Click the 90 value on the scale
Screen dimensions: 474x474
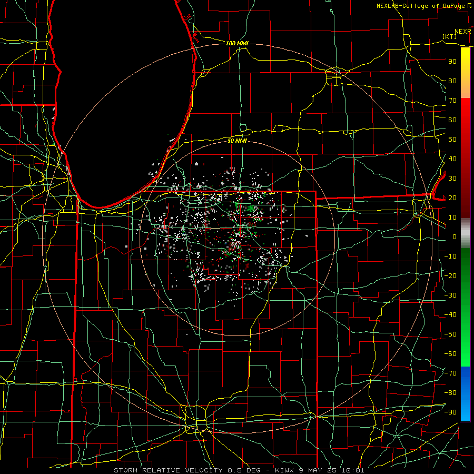pos(452,62)
